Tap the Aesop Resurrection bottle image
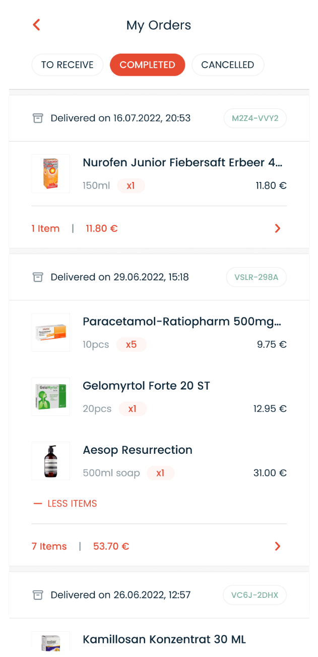 tap(50, 461)
